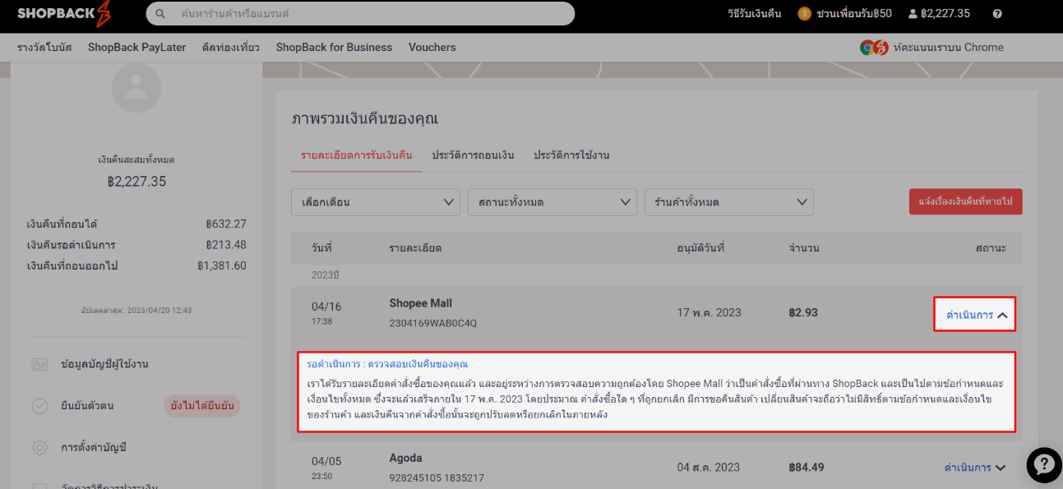The height and width of the screenshot is (489, 1063).
Task: Click the จำนวน column header
Action: 803,247
